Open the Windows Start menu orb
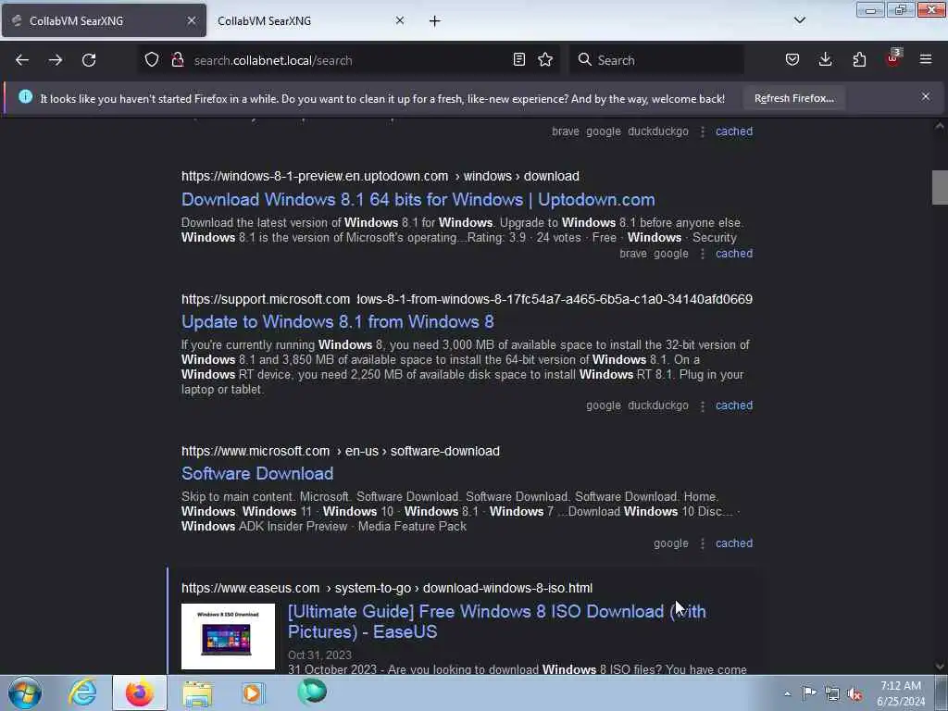948x711 pixels. [25, 692]
